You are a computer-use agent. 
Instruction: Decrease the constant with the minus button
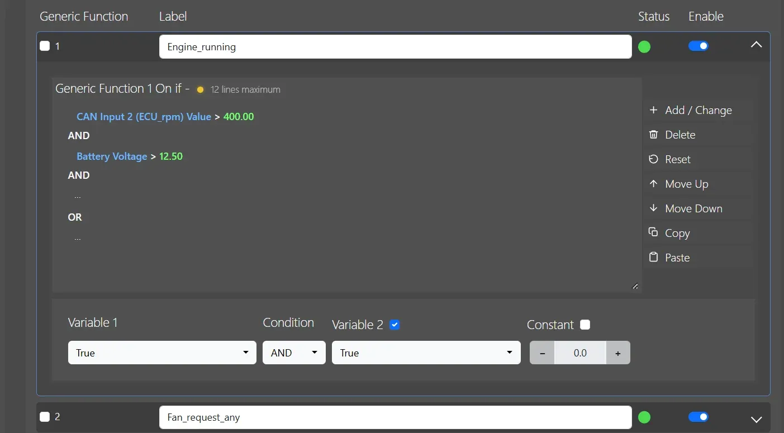[x=542, y=353]
